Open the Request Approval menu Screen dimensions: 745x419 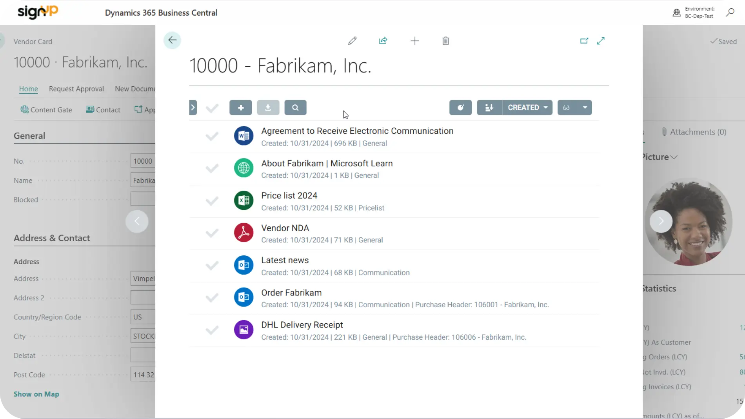coord(76,89)
